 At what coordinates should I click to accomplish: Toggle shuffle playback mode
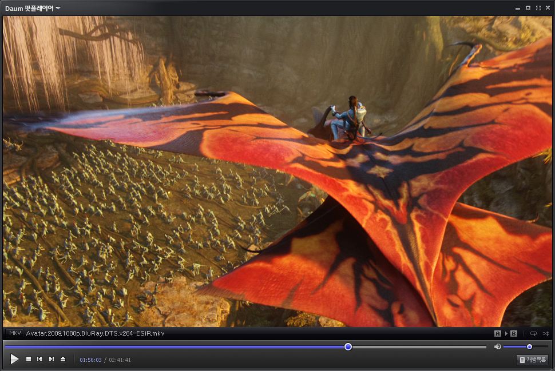(x=545, y=333)
